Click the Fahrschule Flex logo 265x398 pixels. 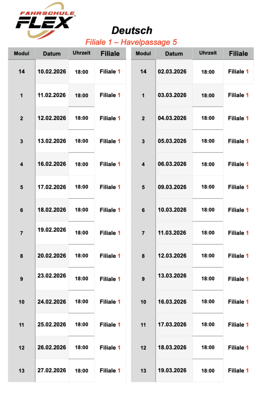point(45,20)
